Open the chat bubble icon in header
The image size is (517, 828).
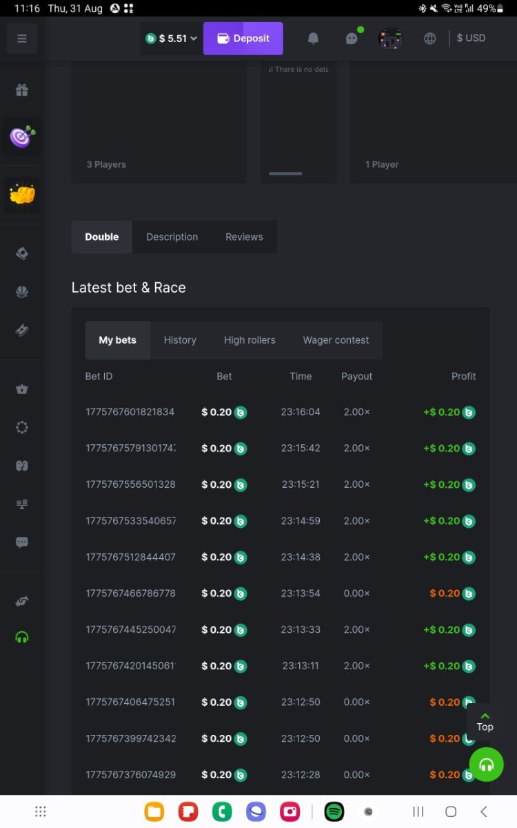point(352,39)
